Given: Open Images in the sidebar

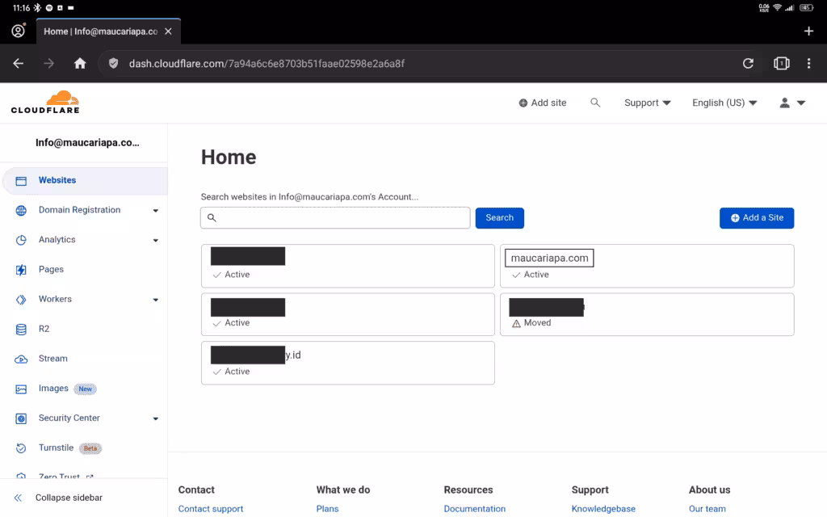Looking at the screenshot, I should coord(53,389).
